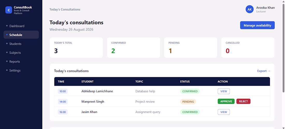Approve Manpreet Singh's project review
This screenshot has height=129, width=285.
pyautogui.click(x=226, y=101)
